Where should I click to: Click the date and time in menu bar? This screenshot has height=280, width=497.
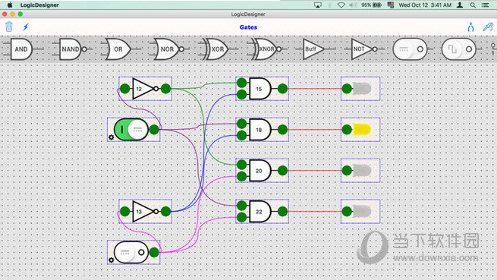(x=425, y=5)
